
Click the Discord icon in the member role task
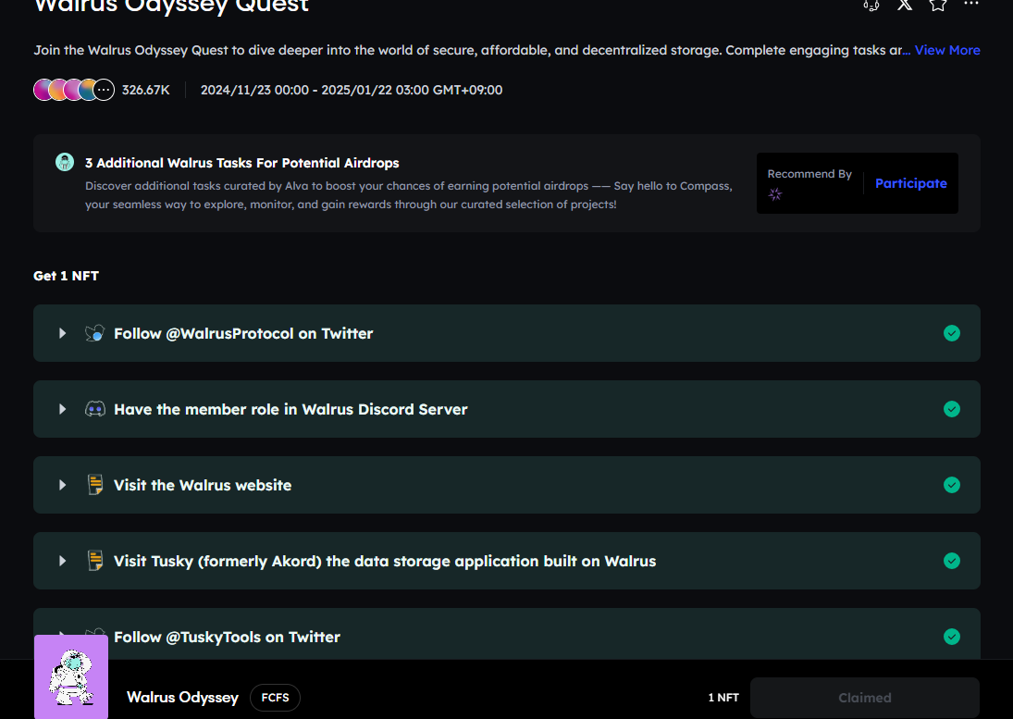pyautogui.click(x=95, y=409)
